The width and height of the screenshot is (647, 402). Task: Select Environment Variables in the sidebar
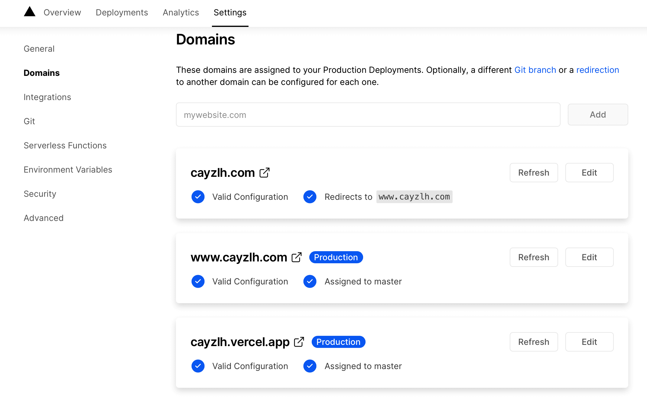68,170
